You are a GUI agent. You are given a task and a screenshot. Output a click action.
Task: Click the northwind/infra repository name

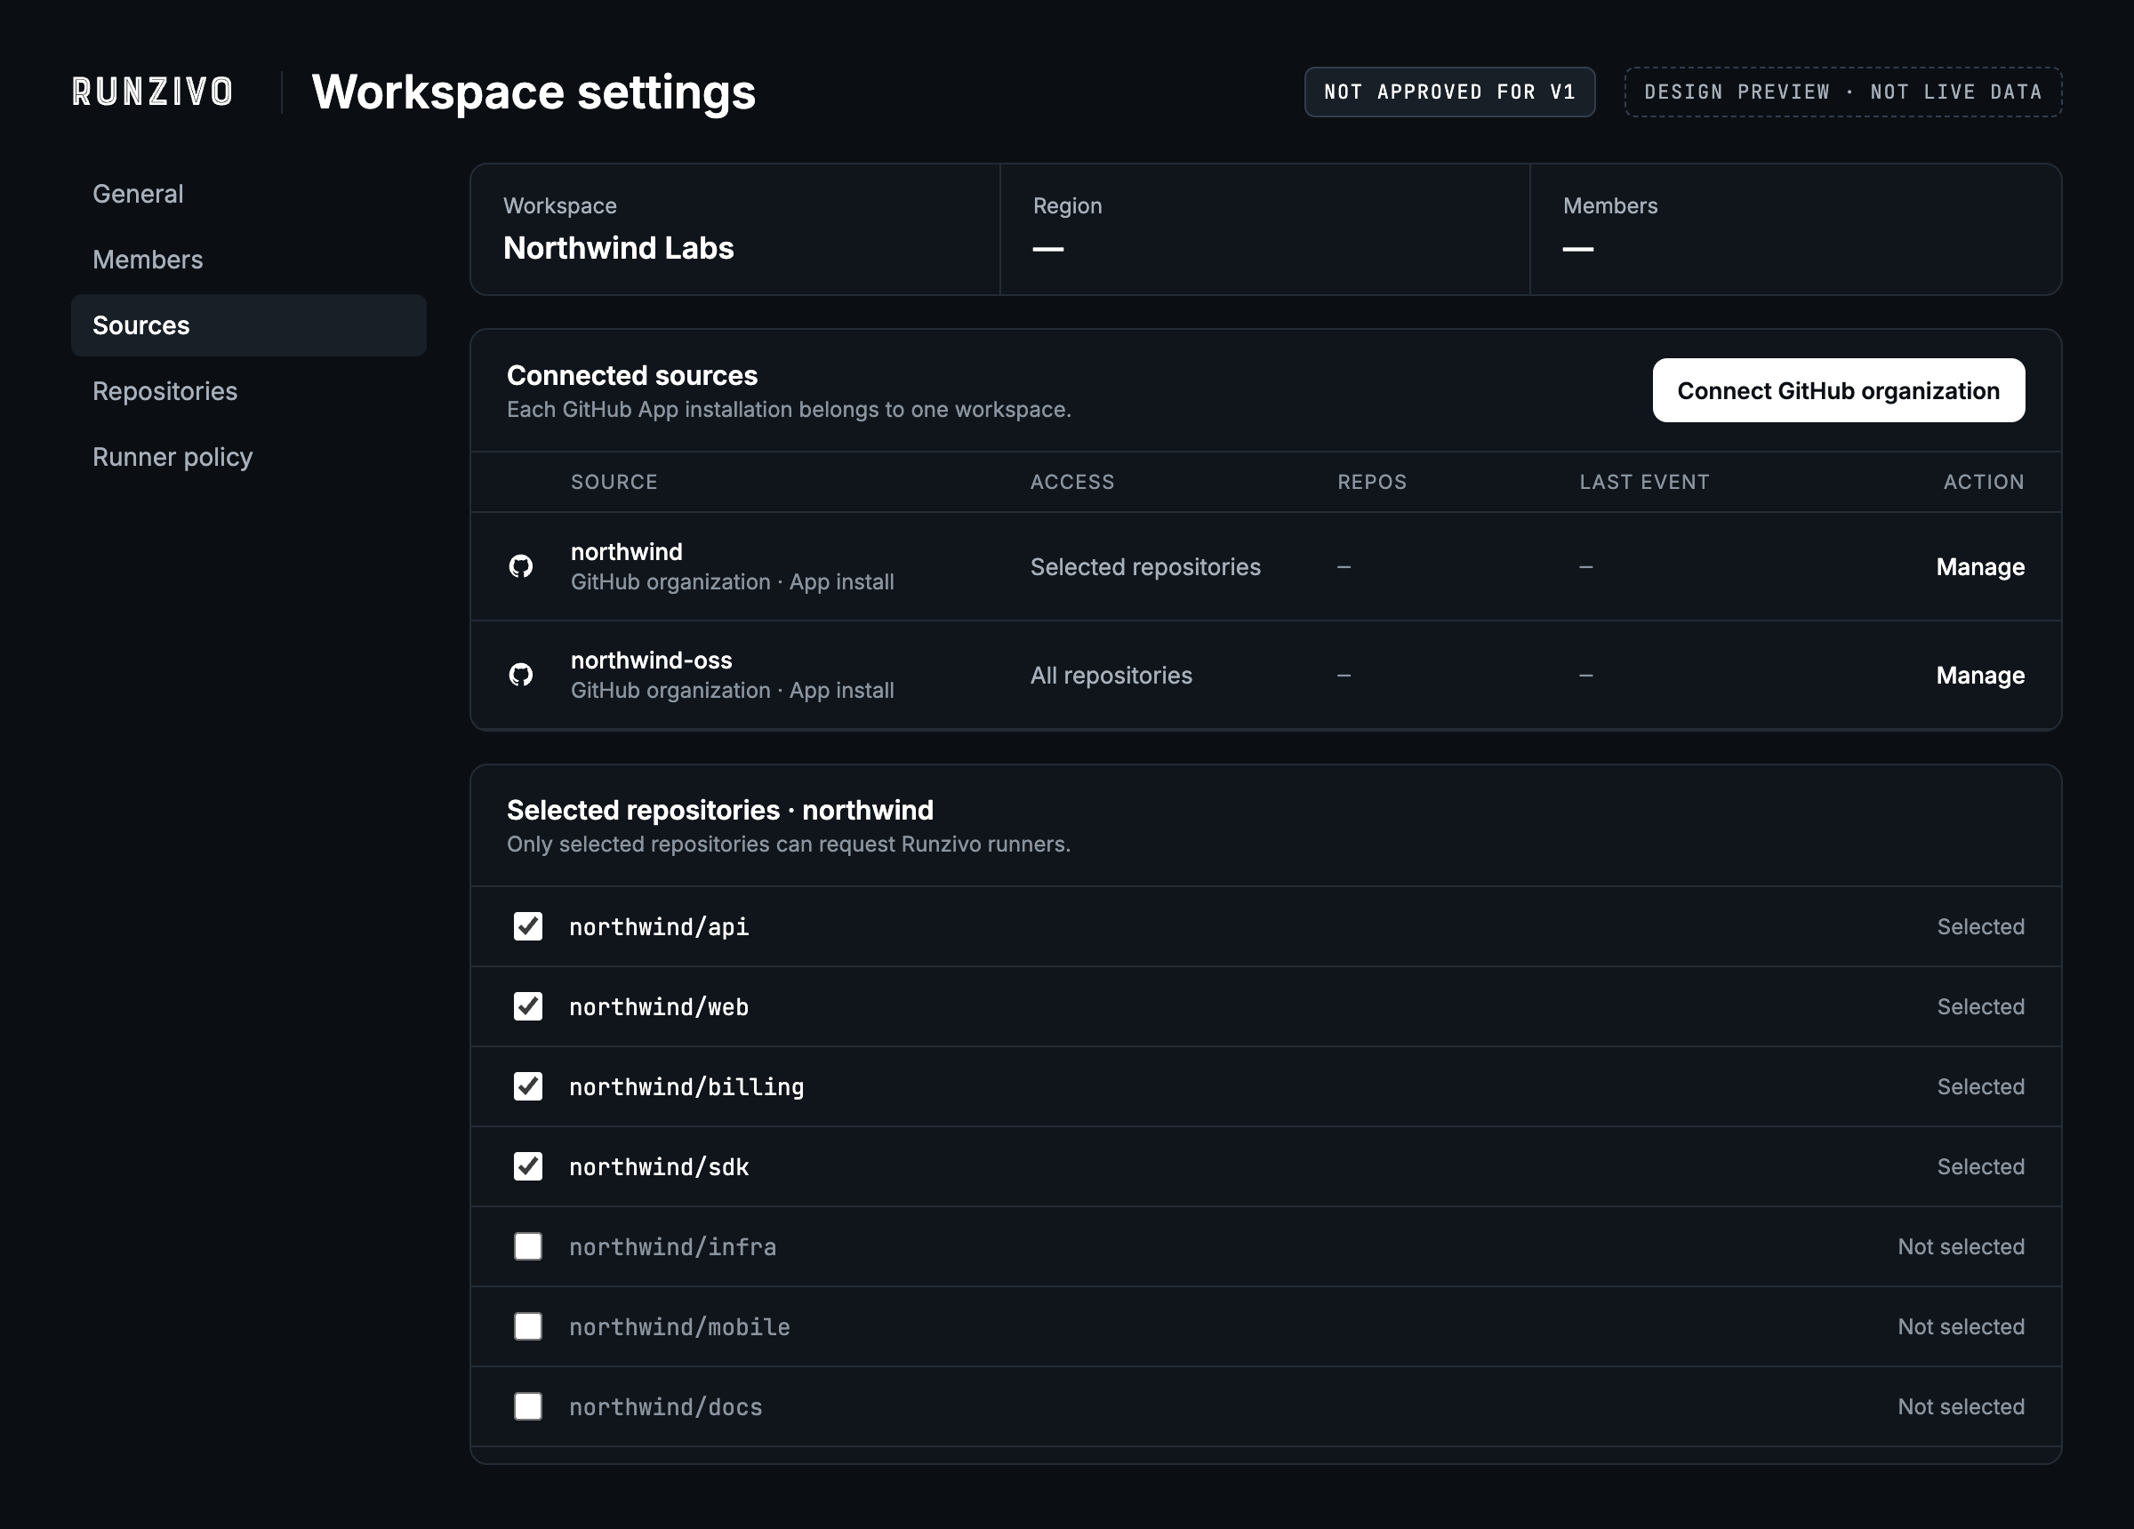coord(673,1246)
